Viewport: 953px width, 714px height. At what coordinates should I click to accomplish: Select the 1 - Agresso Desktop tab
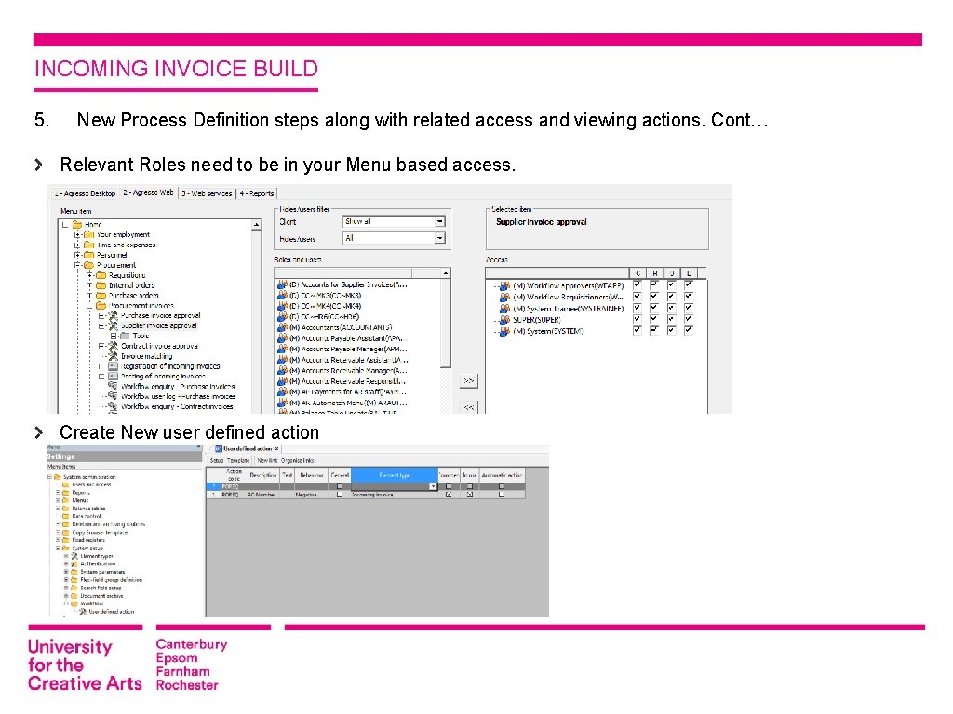[x=84, y=193]
